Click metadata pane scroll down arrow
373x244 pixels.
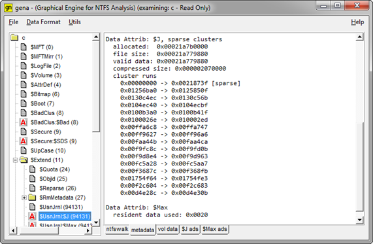[x=359, y=220]
